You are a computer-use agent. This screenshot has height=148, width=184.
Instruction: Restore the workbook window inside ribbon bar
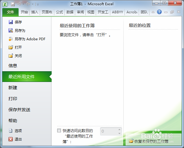point(172,12)
